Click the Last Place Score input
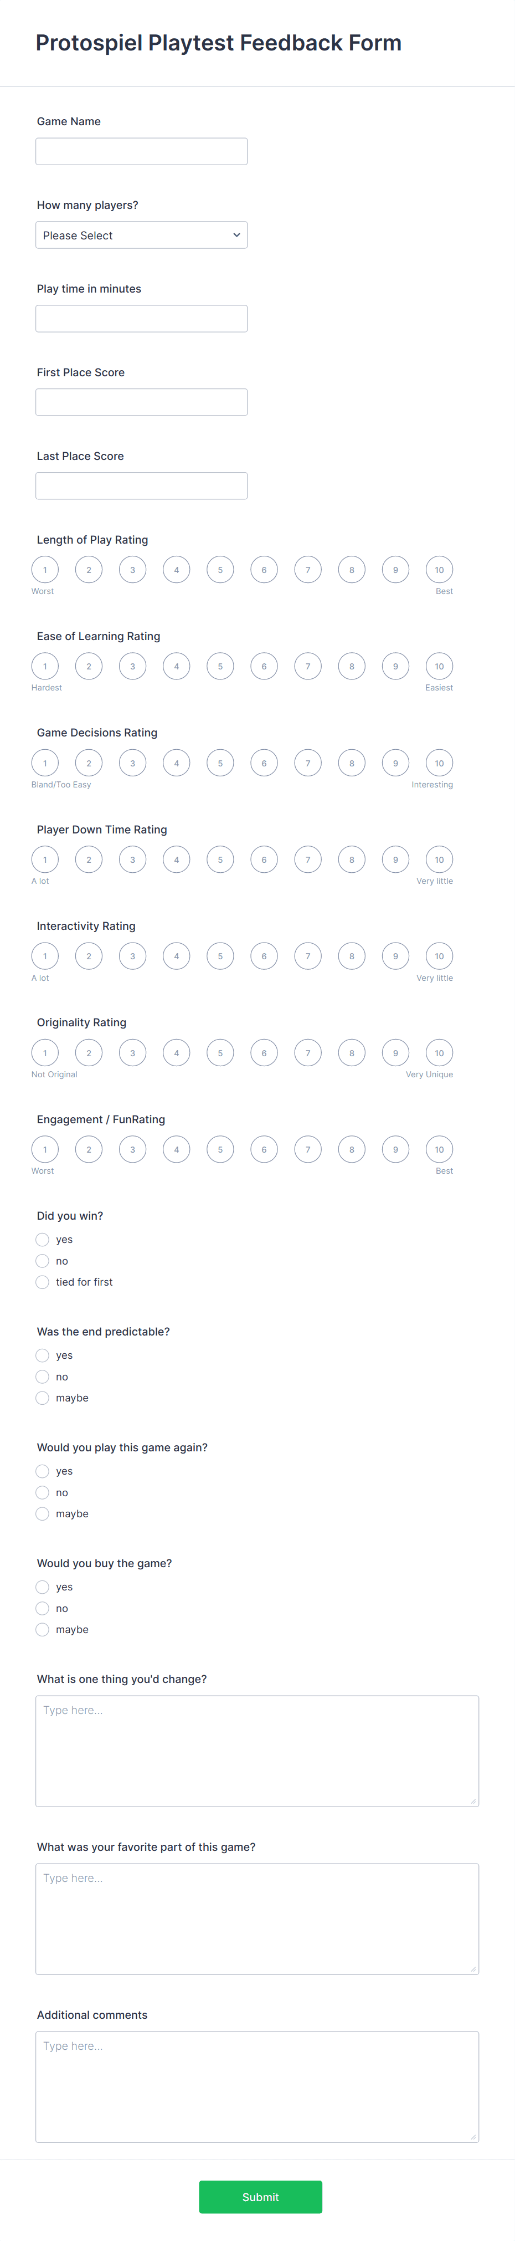The image size is (515, 2241). pos(141,485)
